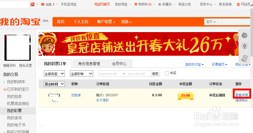
Task: Click 隐私设置 under the avatar
Action: [25, 65]
